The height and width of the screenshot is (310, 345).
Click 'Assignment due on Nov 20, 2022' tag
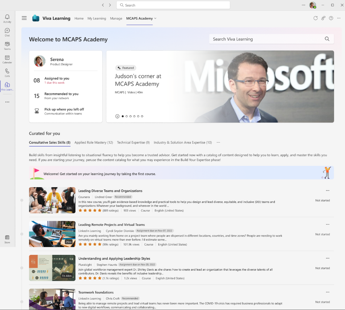tap(137, 265)
